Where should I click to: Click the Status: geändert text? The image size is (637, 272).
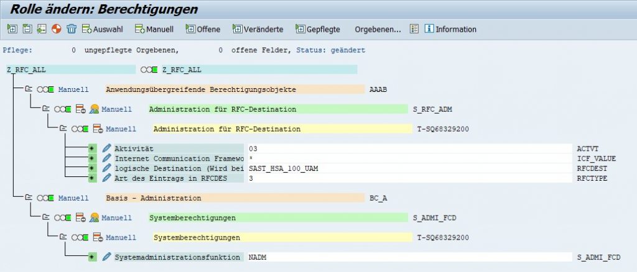(331, 50)
